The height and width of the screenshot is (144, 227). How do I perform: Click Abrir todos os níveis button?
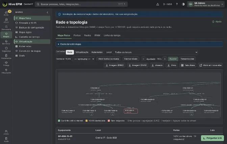click(x=108, y=59)
